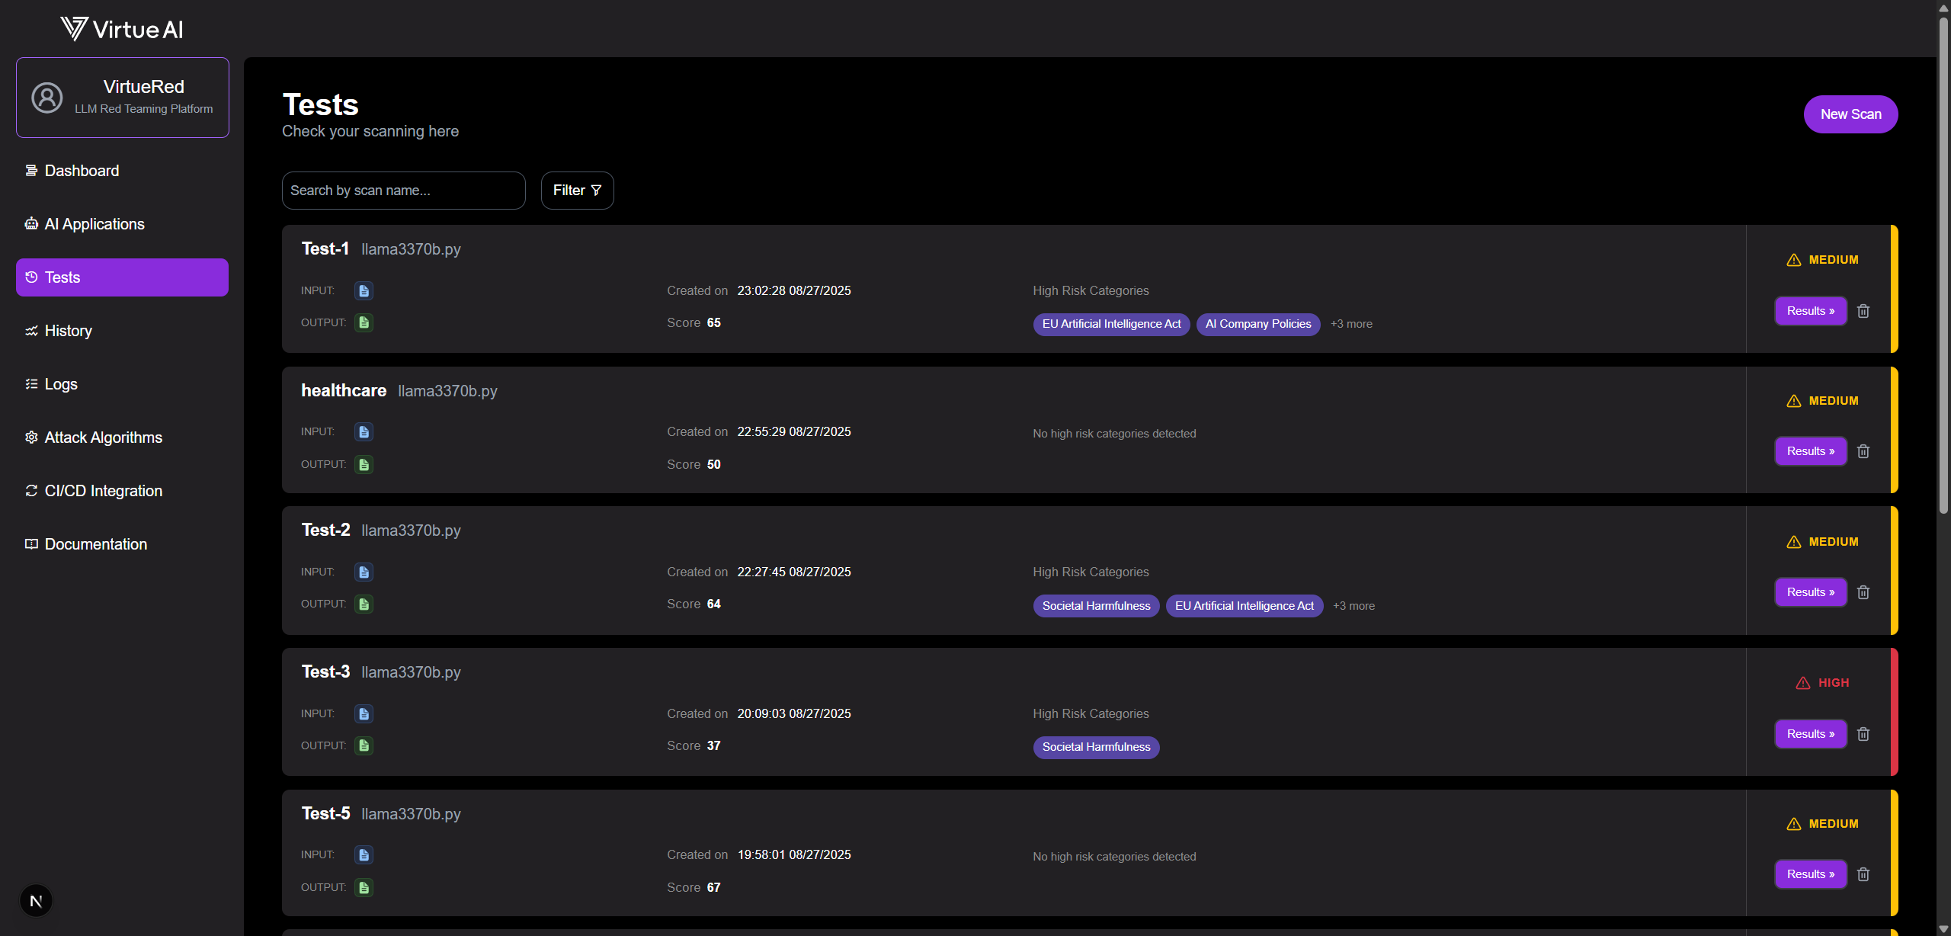Open the input file for Test-1
Image resolution: width=1951 pixels, height=936 pixels.
(x=364, y=290)
